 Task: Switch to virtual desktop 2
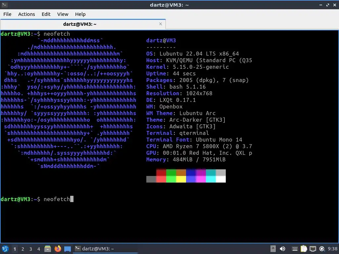pyautogui.click(x=23, y=249)
